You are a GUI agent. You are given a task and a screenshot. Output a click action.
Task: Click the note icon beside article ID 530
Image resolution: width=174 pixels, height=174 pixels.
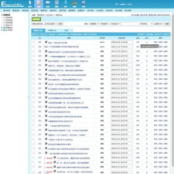click(x=46, y=75)
